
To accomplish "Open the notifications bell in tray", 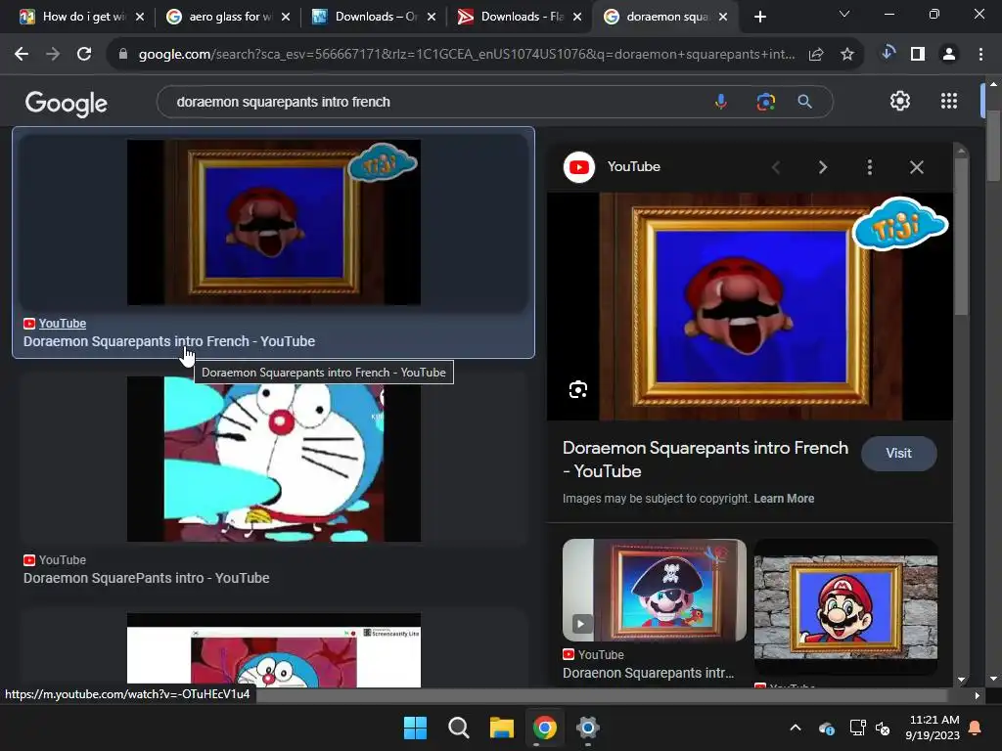I will [976, 728].
